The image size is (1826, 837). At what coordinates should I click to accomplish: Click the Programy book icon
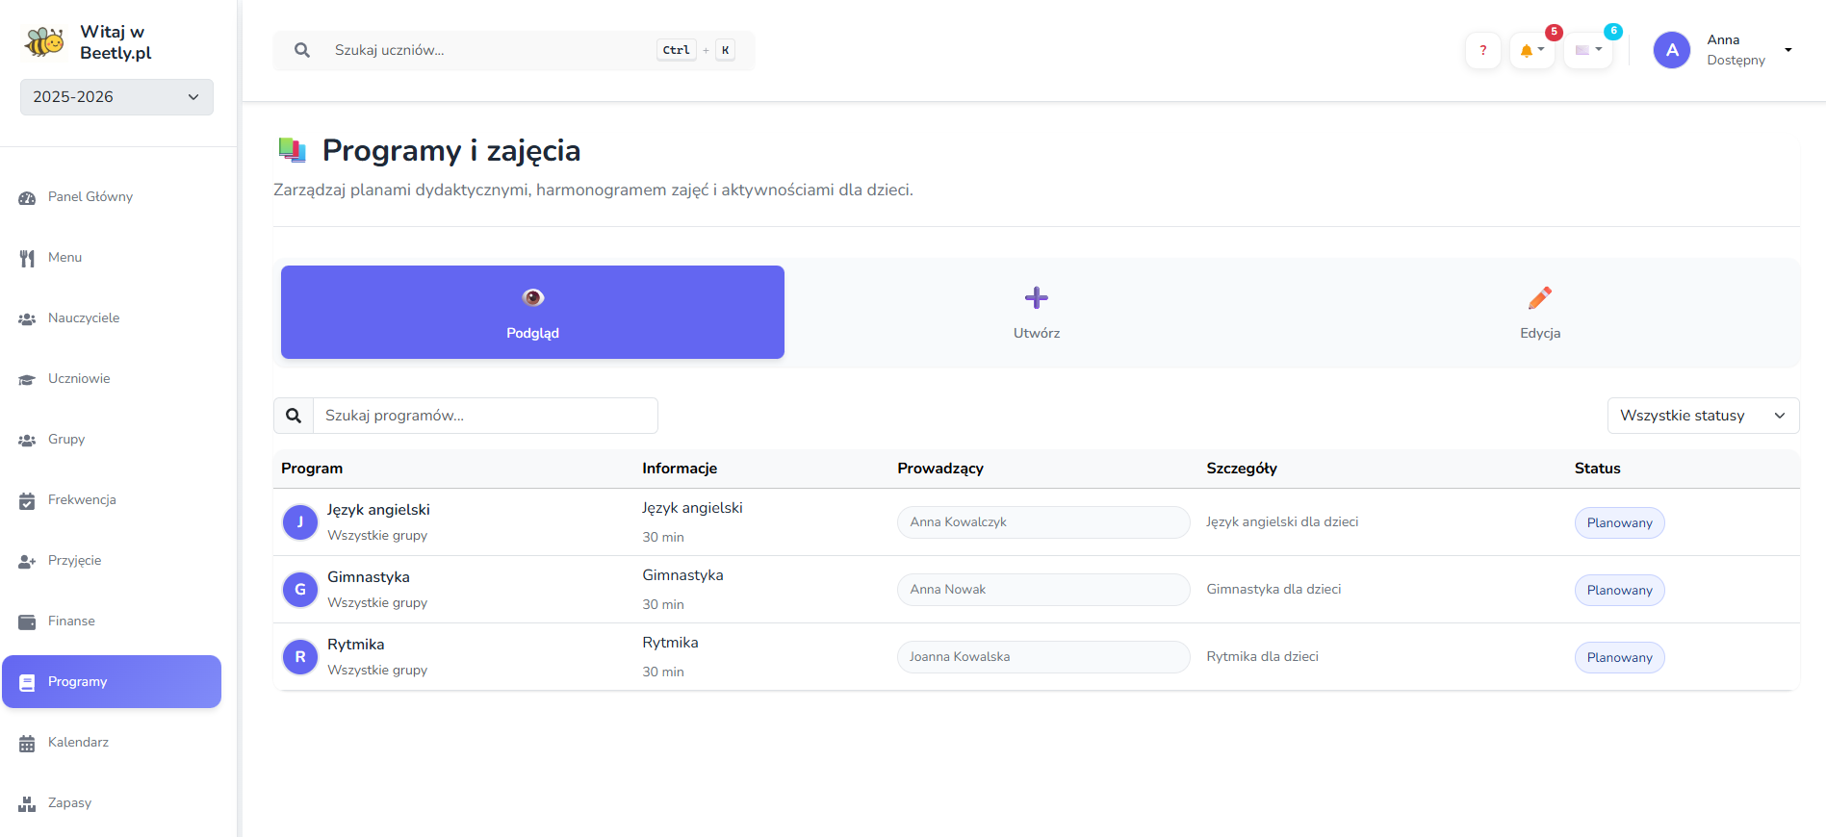click(x=27, y=682)
